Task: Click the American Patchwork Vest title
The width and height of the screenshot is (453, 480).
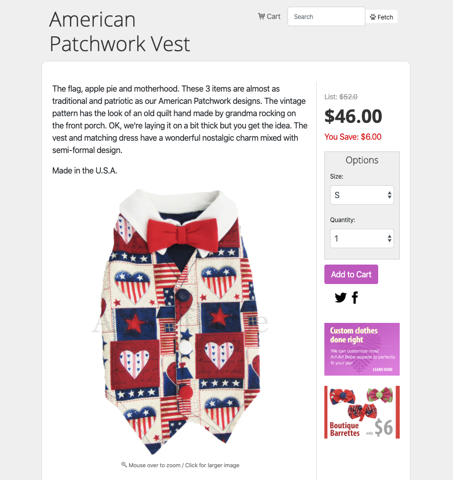Action: coord(120,32)
